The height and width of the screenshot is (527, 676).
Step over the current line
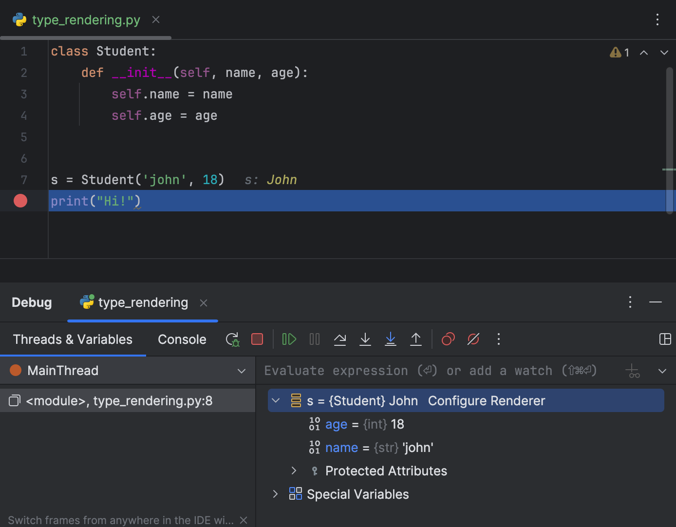click(340, 339)
